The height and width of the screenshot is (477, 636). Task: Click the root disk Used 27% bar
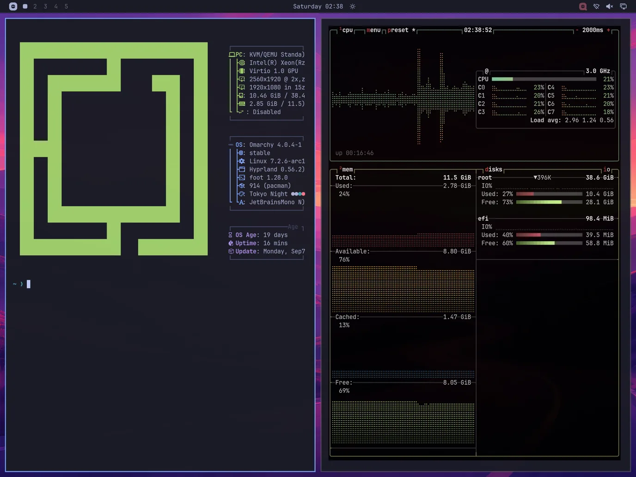click(x=549, y=194)
